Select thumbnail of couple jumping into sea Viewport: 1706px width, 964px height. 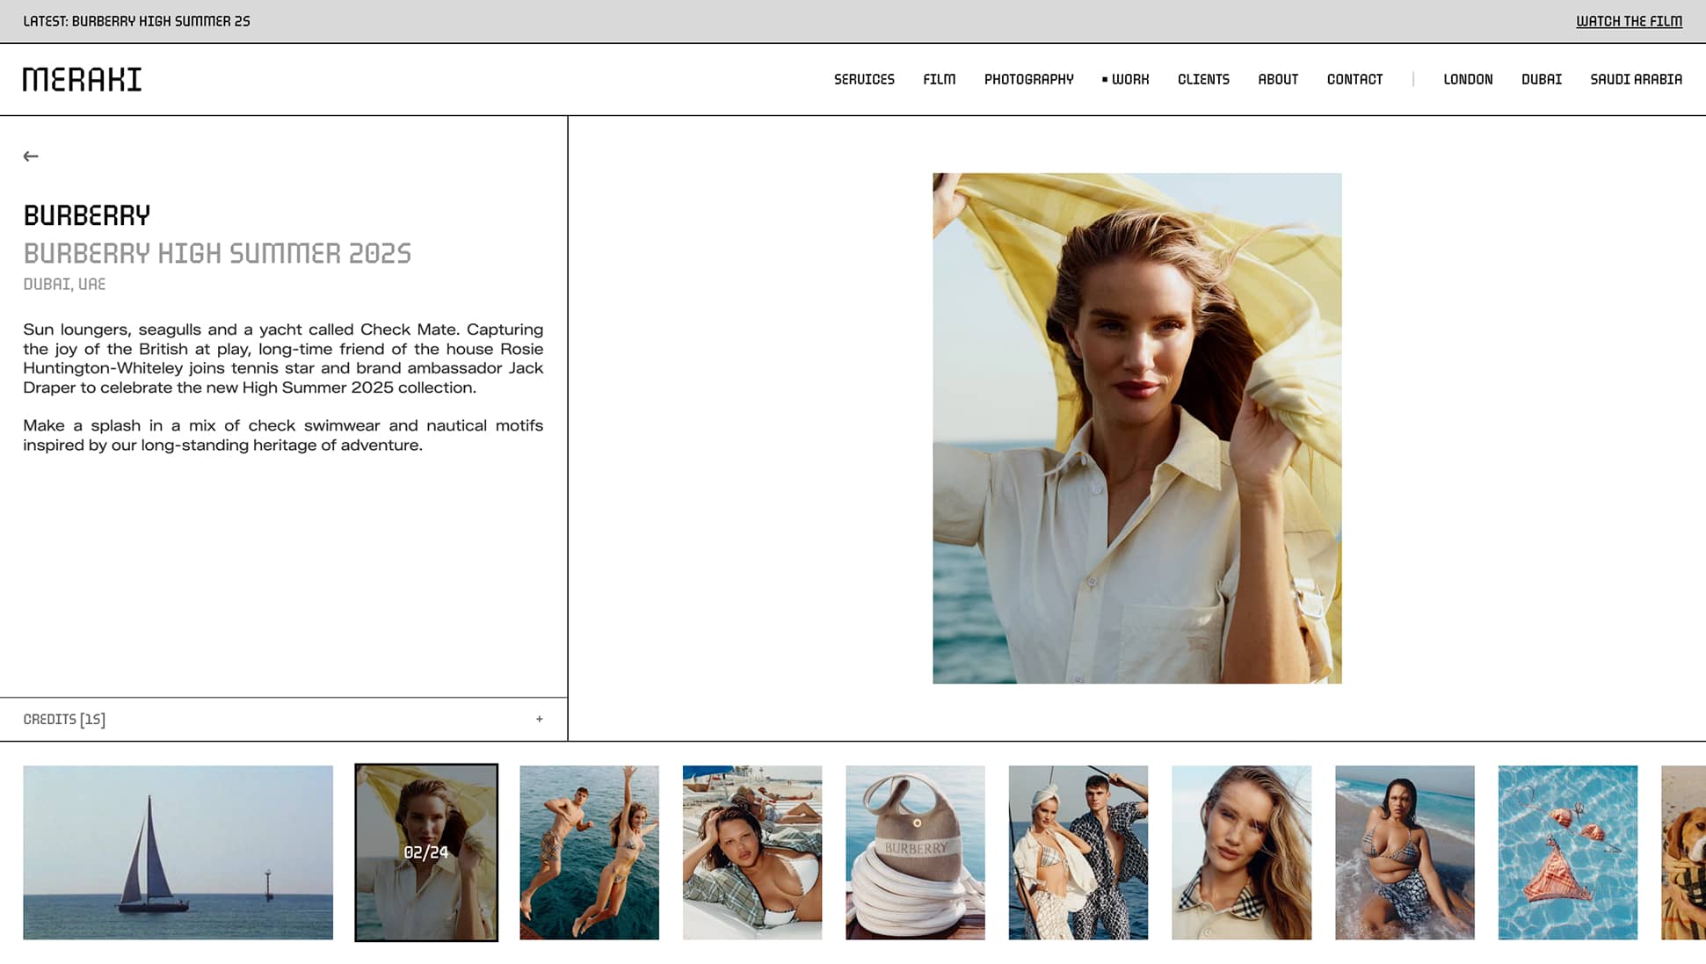589,852
